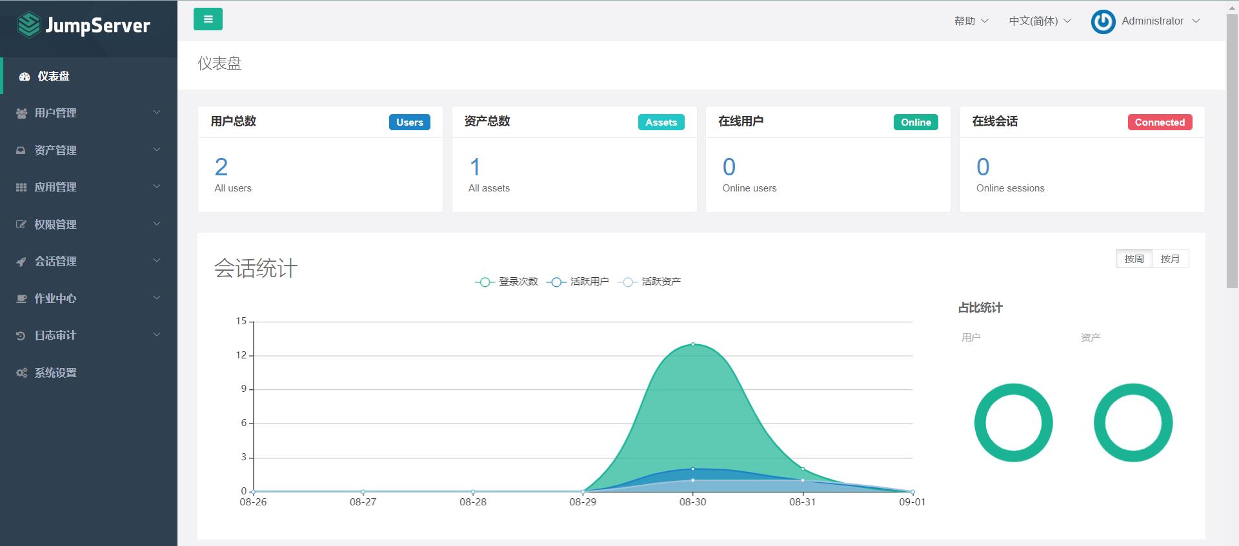Click the 会话管理 rocket icon
Viewport: 1239px width, 546px height.
click(x=21, y=262)
